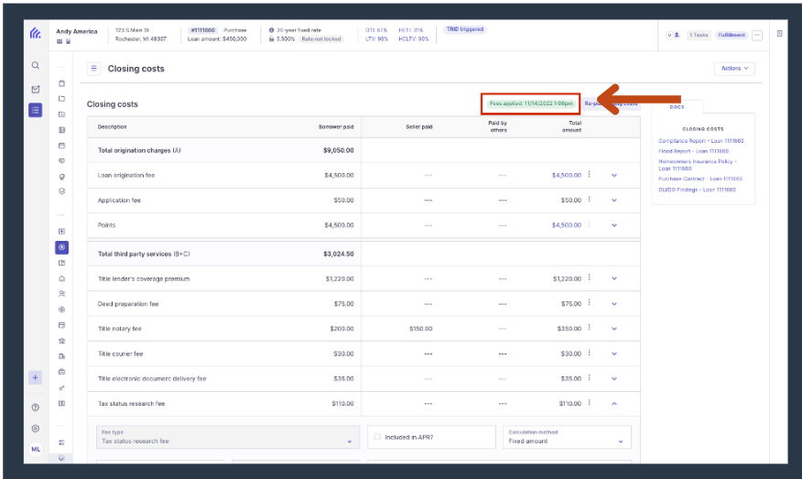Click the Rate not locked badge
Image resolution: width=802 pixels, height=479 pixels.
[x=320, y=38]
